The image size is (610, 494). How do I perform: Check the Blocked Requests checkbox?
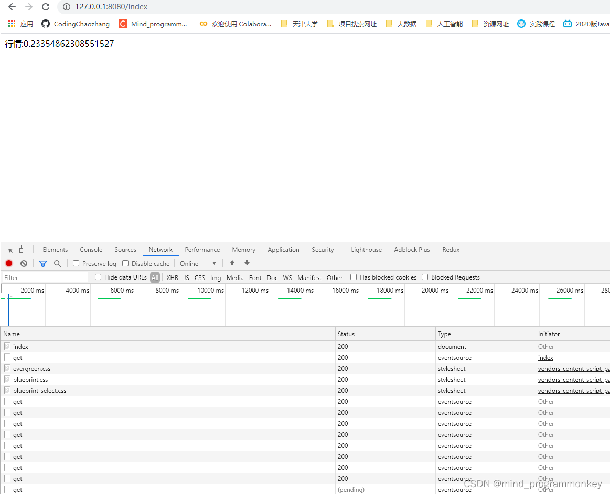[x=425, y=277]
